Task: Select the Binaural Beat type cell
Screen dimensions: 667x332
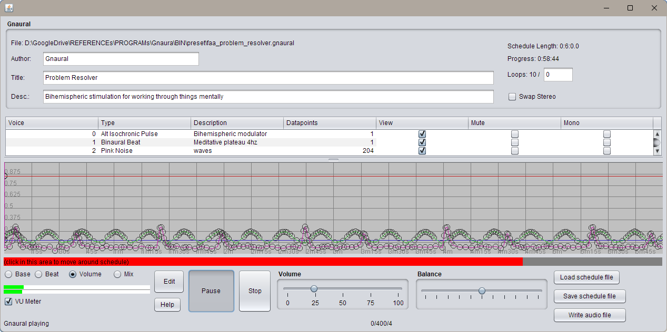Action: pos(145,142)
